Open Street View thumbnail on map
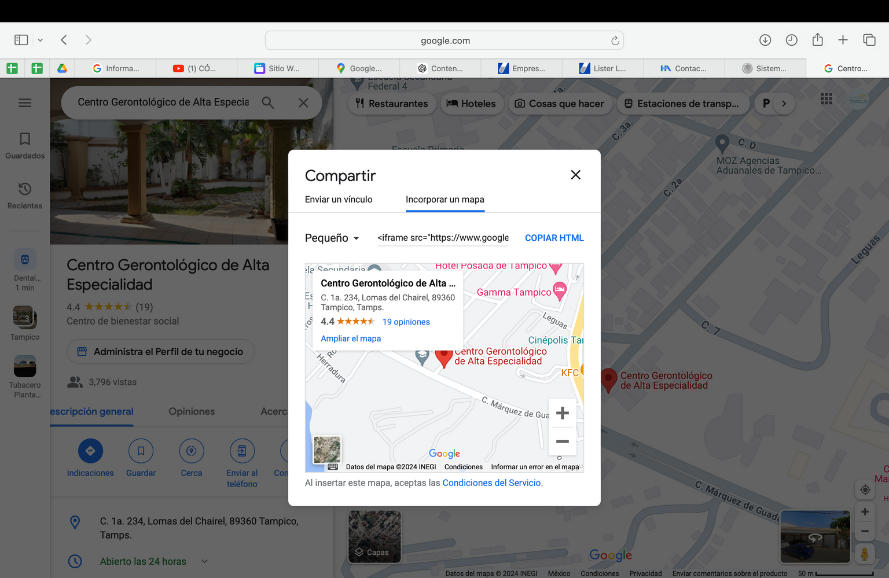This screenshot has height=578, width=889. click(x=815, y=537)
